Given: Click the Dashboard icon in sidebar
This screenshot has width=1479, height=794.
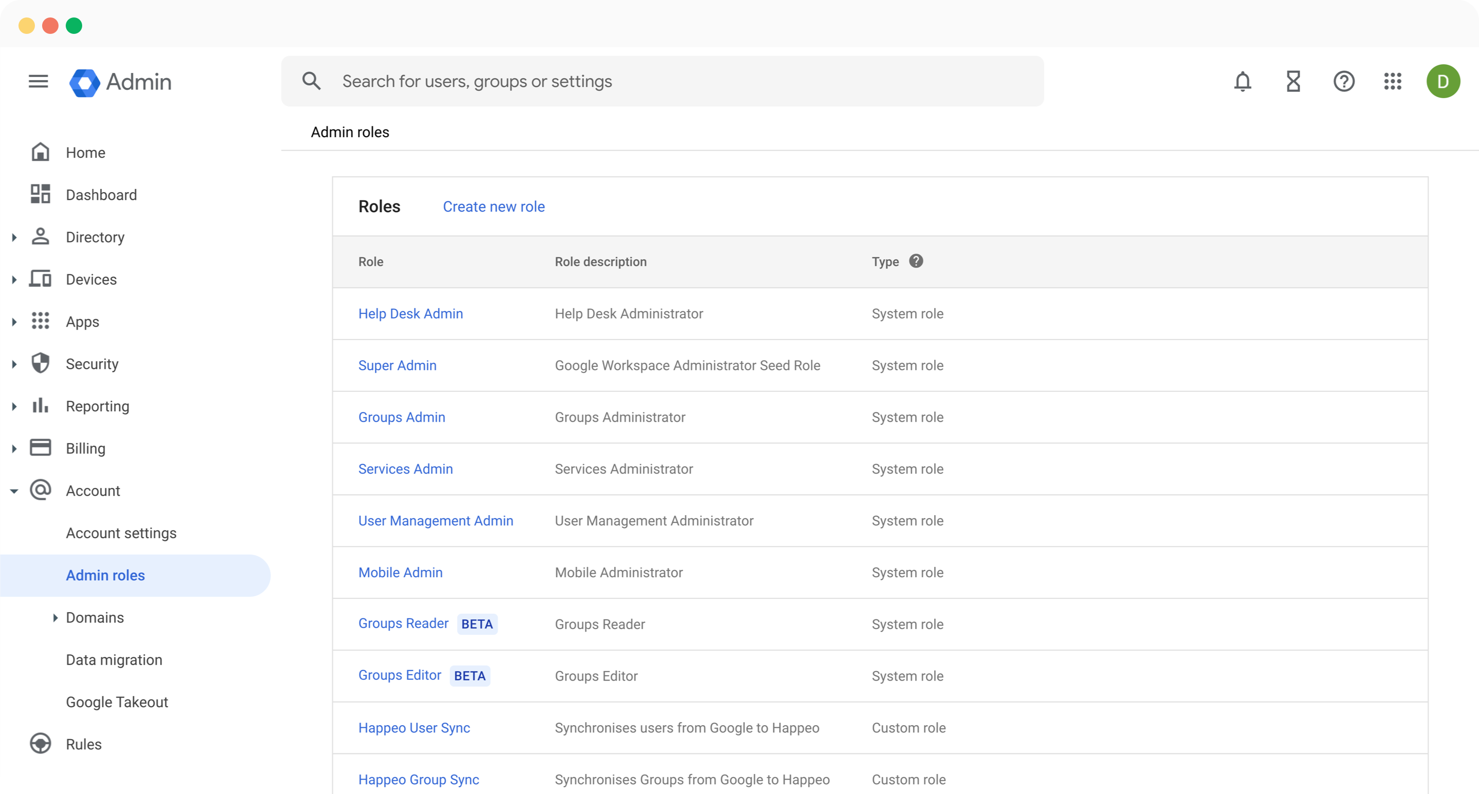Looking at the screenshot, I should point(40,194).
